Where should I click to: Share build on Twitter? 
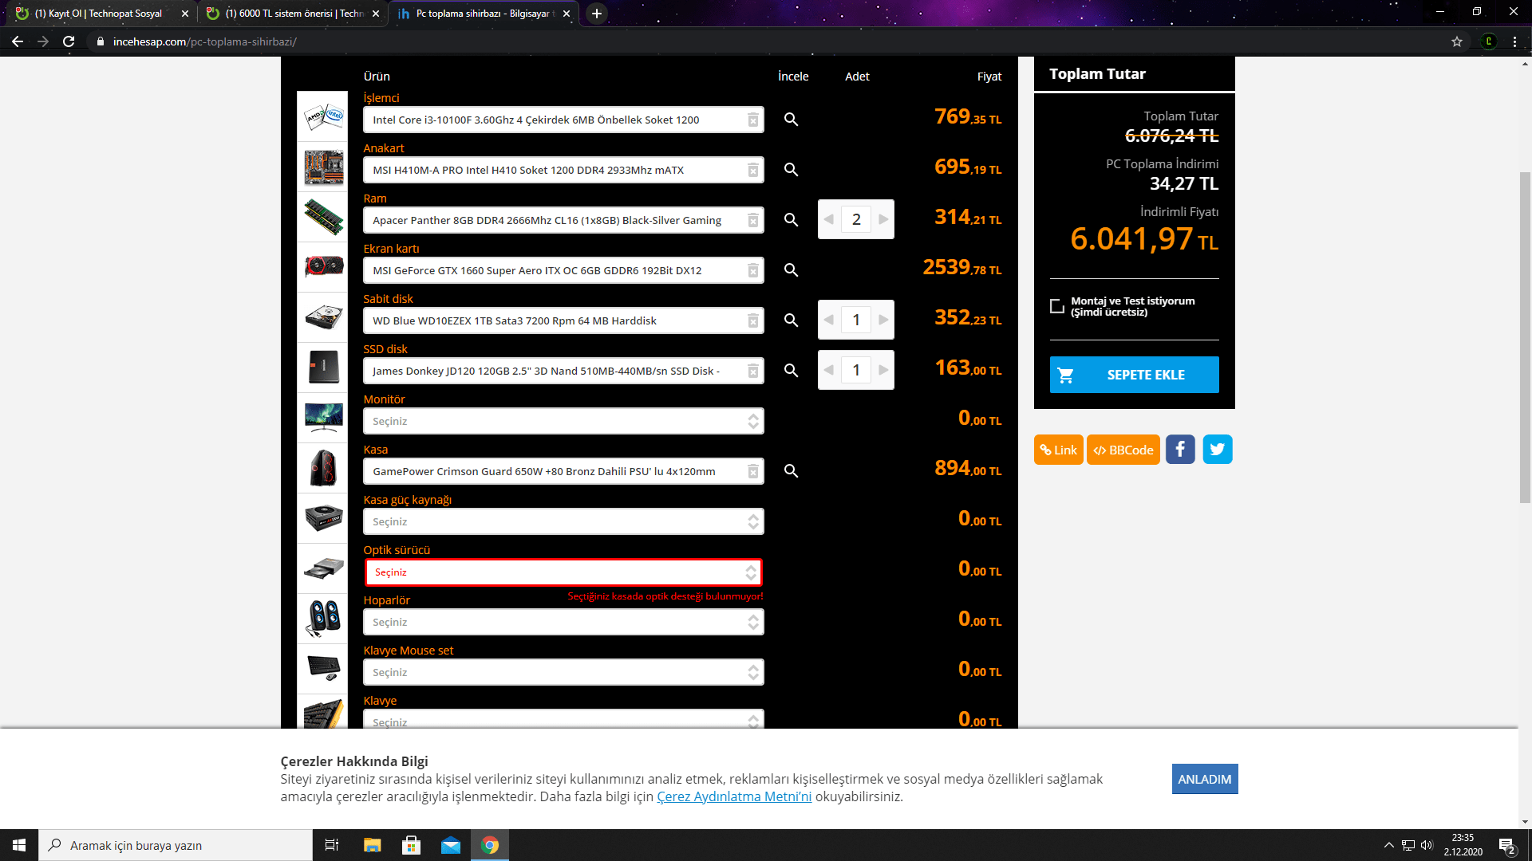pyautogui.click(x=1217, y=450)
